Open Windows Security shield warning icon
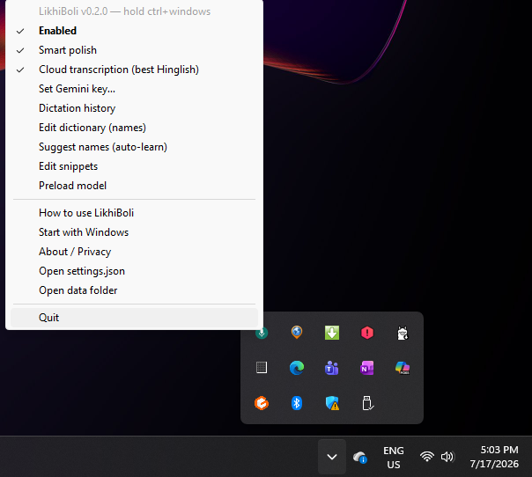Screen dimensions: 532x477 point(332,403)
